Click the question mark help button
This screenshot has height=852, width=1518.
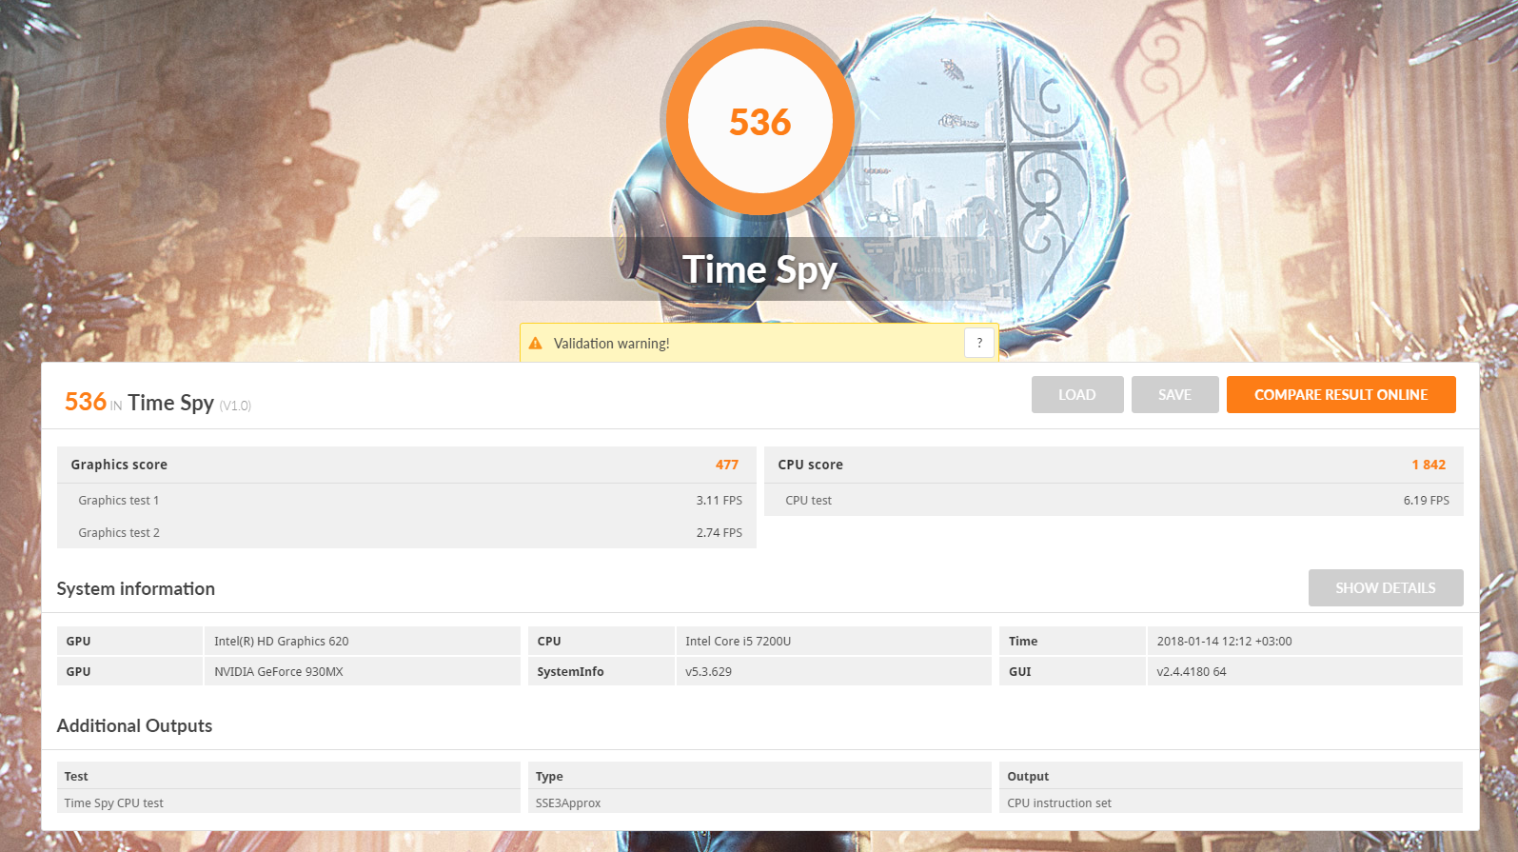tap(979, 343)
